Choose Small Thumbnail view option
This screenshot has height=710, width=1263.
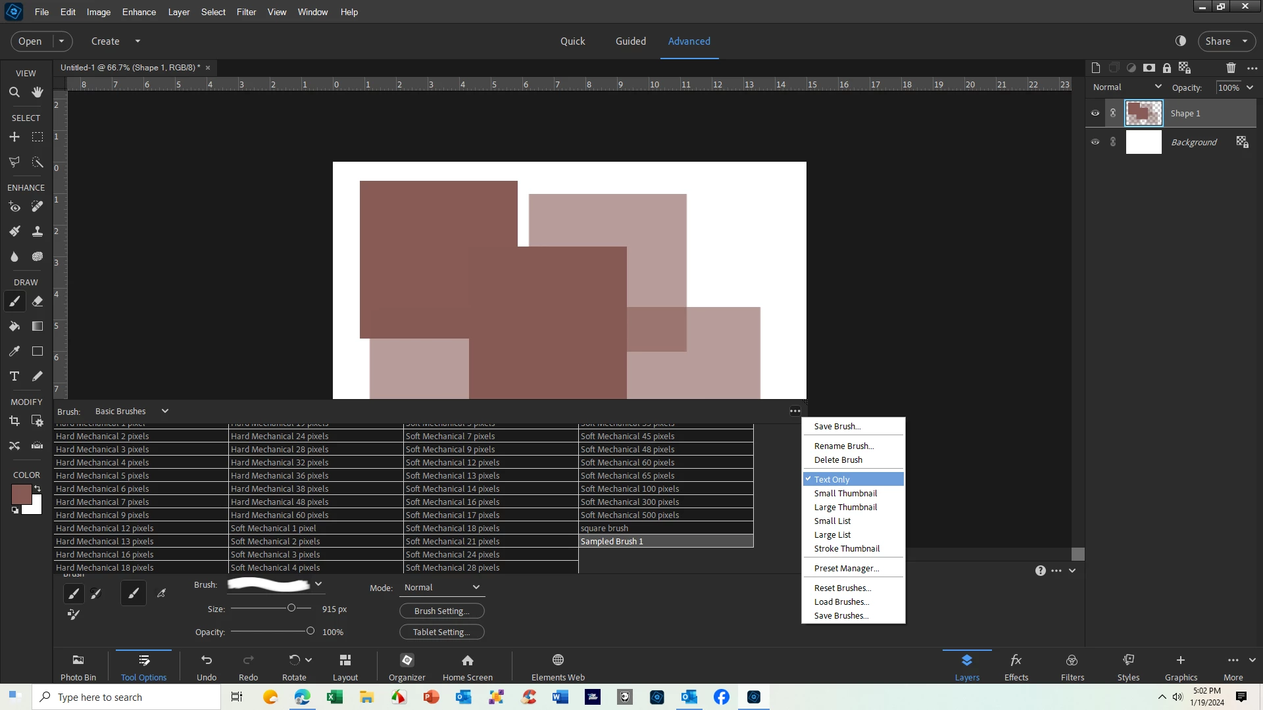coord(845,494)
